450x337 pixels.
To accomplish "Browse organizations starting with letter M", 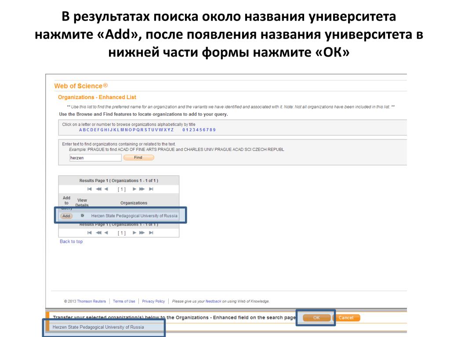I will pyautogui.click(x=122, y=130).
